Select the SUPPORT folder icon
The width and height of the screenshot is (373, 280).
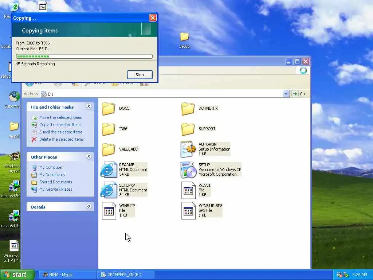point(188,129)
